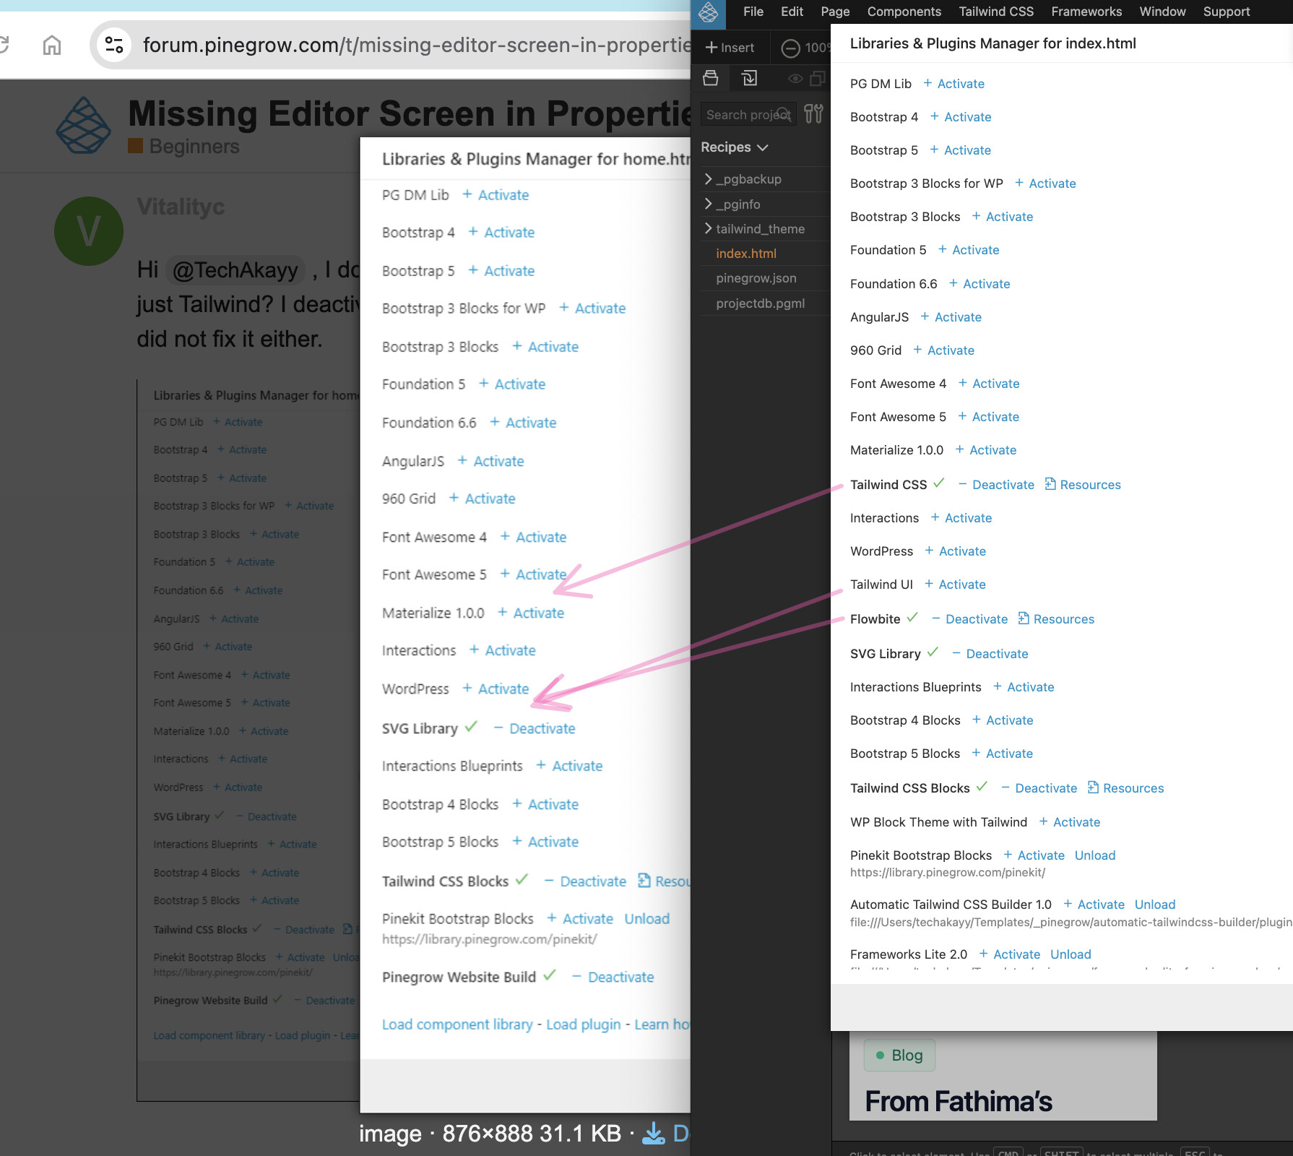
Task: Select pinegrow.json in the project tree
Action: [x=756, y=278]
